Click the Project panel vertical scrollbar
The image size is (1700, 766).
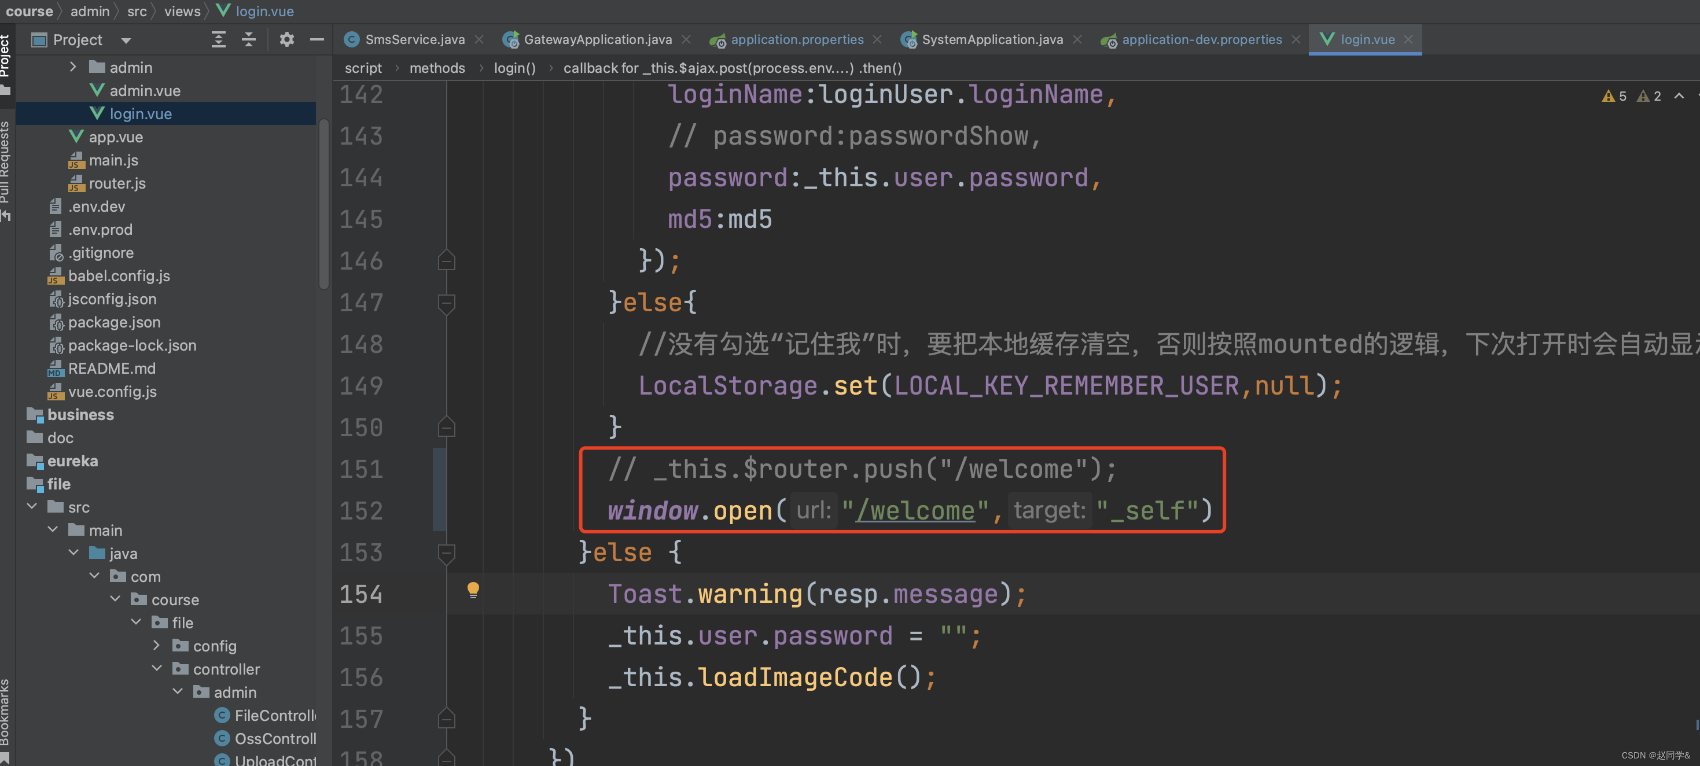point(323,205)
